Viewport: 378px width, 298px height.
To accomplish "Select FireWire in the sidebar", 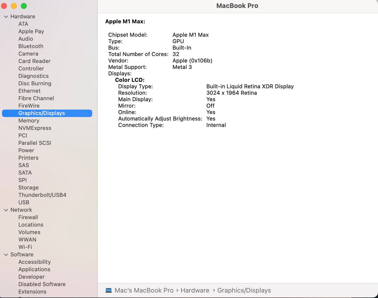I will (x=29, y=106).
